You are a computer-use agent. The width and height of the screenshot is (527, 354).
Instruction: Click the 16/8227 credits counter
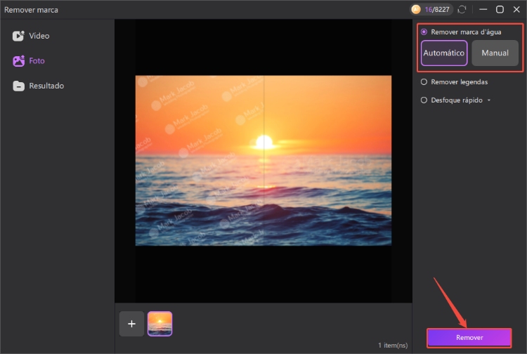click(438, 10)
